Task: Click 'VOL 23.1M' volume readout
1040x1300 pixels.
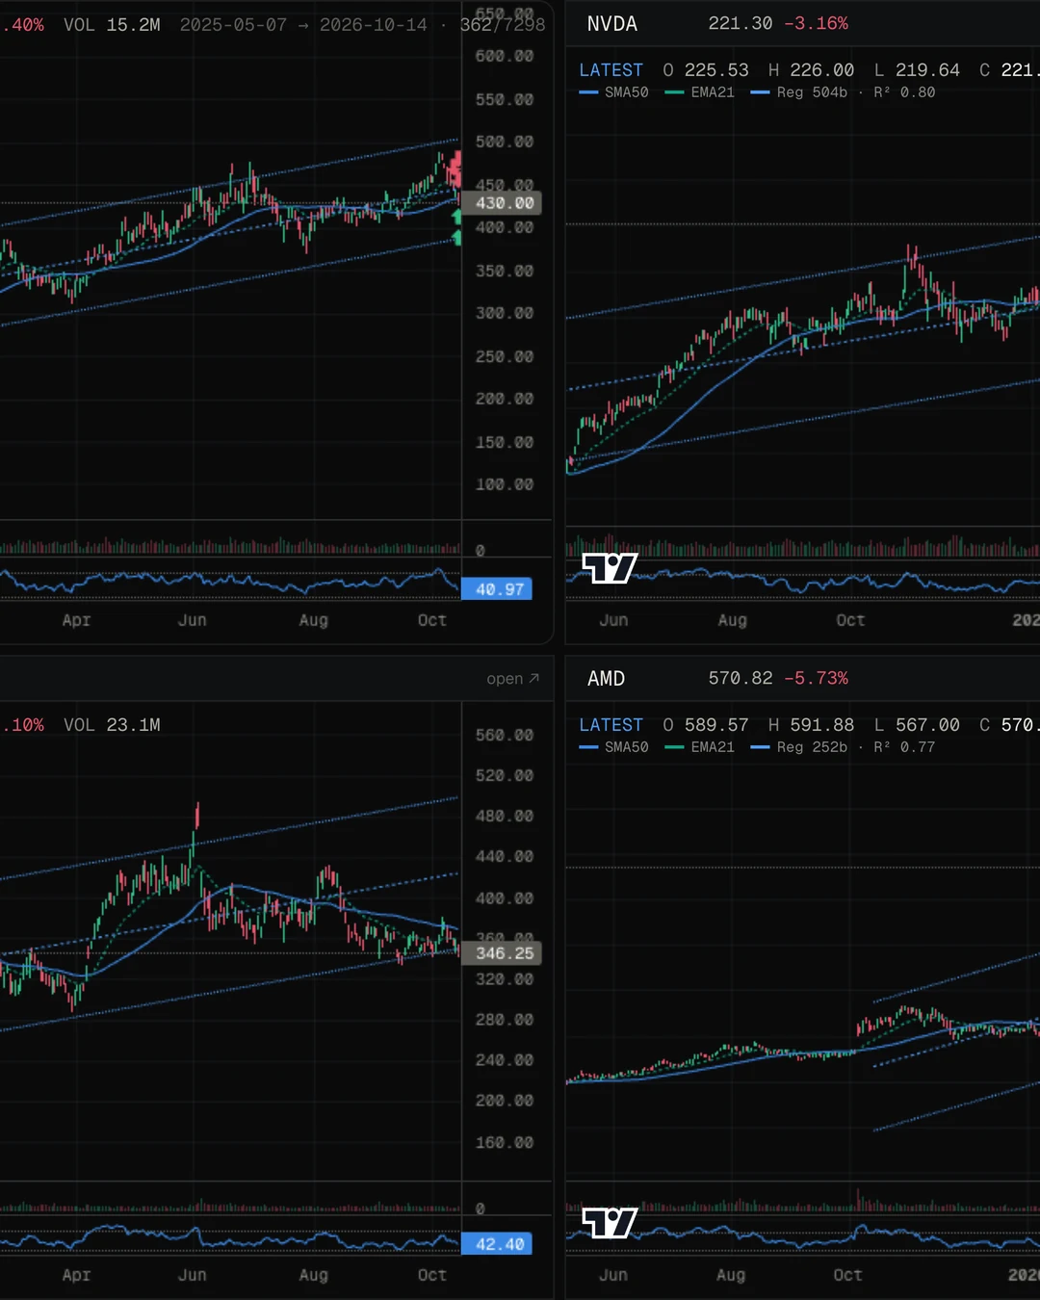Action: [112, 725]
